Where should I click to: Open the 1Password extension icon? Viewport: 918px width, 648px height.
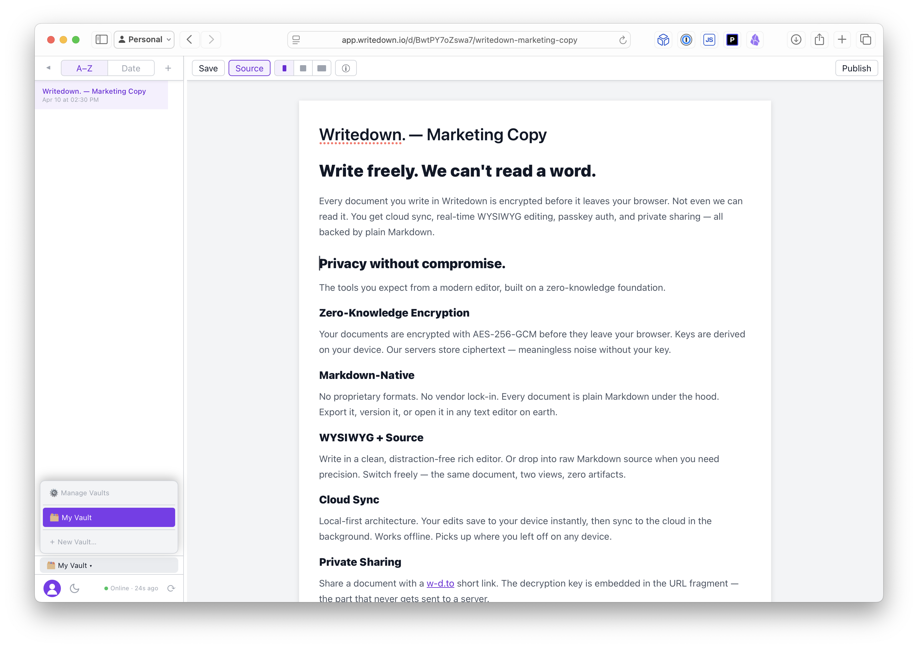tap(686, 39)
